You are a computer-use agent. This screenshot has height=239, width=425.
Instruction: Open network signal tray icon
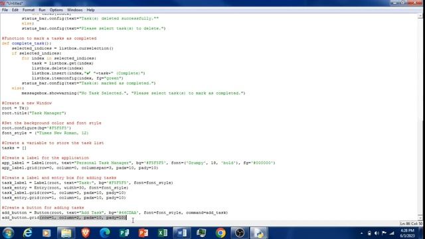click(392, 233)
